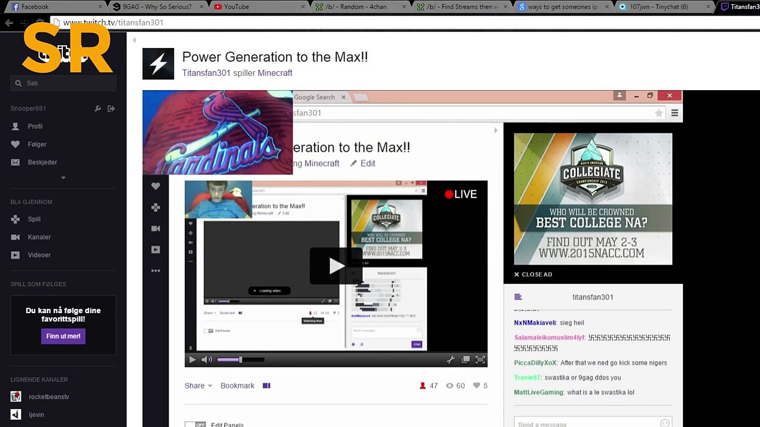Click the eye views icon showing 60
Image resolution: width=760 pixels, height=427 pixels.
449,385
